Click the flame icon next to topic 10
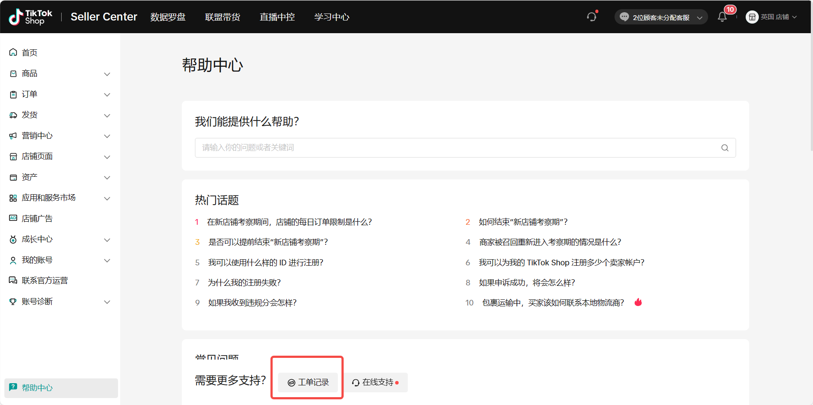 click(x=638, y=302)
